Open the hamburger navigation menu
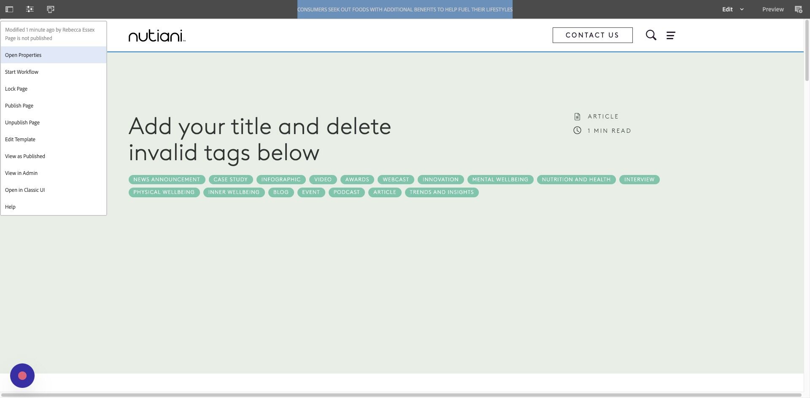810x398 pixels. tap(671, 35)
